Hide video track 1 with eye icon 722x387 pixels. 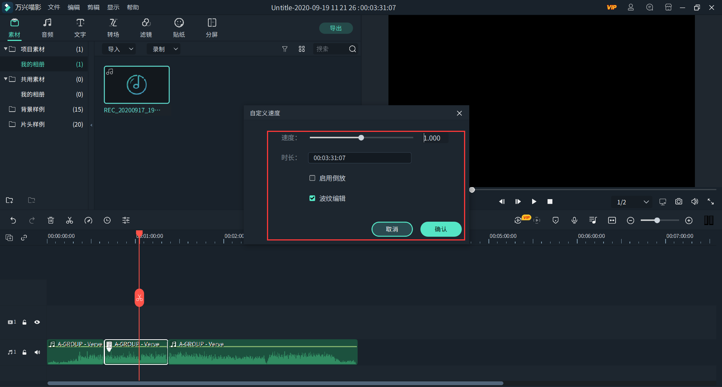point(37,322)
